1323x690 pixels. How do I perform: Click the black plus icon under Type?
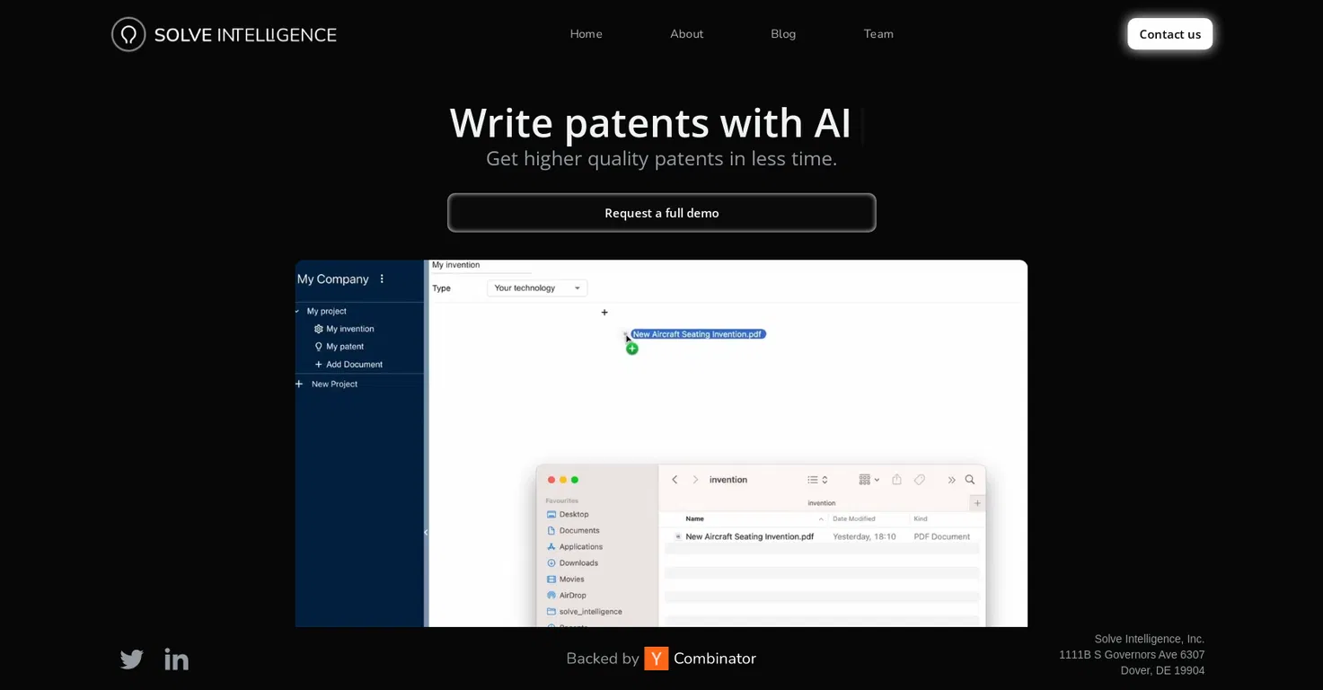coord(604,313)
